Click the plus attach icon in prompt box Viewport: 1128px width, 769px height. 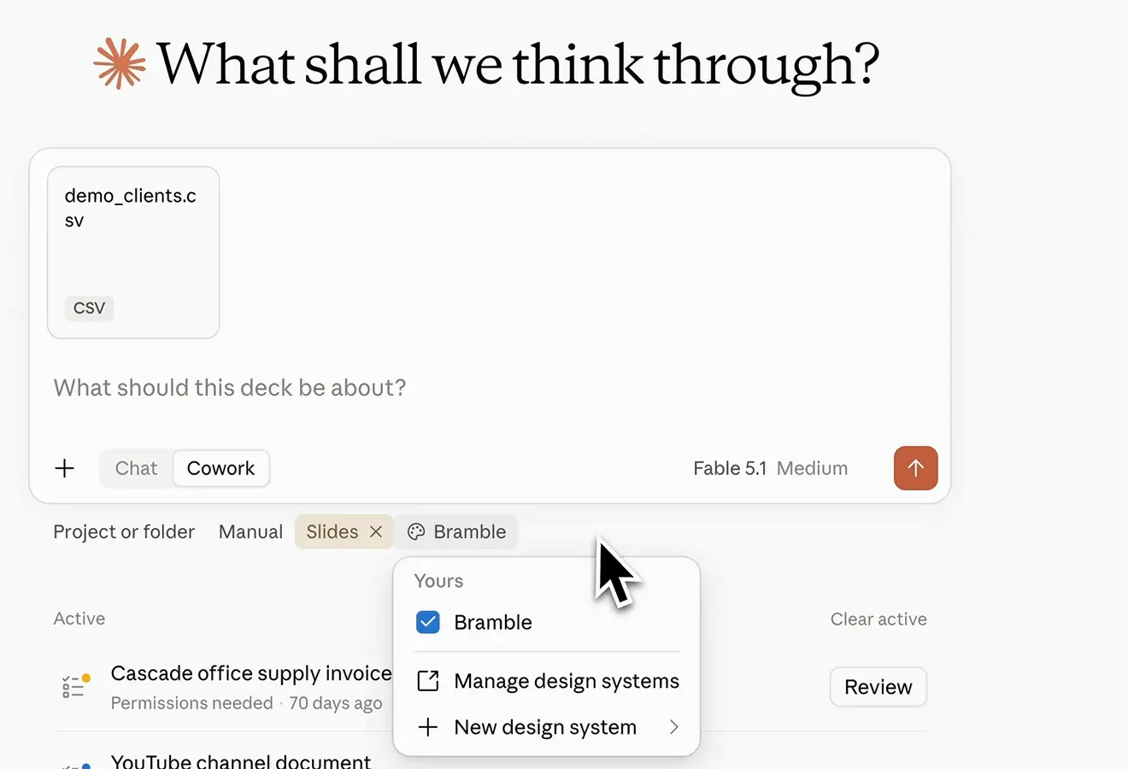click(65, 468)
